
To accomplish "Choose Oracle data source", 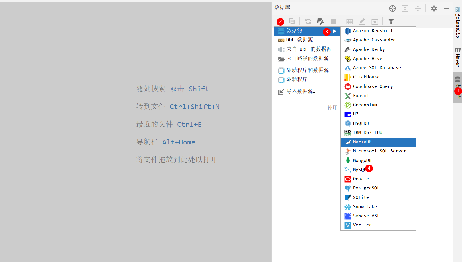I will 378,179.
